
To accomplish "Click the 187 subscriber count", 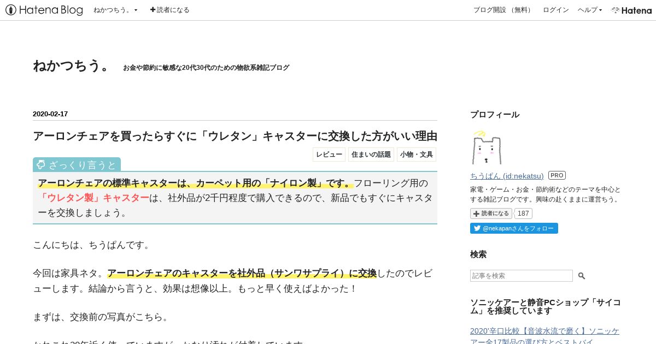I will 523,213.
